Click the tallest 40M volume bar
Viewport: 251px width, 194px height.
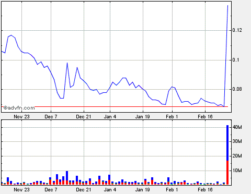pyautogui.click(x=227, y=155)
